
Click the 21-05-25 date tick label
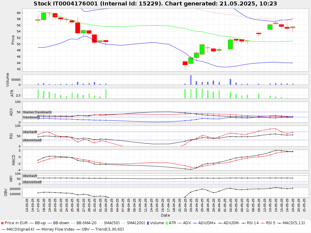point(304,205)
